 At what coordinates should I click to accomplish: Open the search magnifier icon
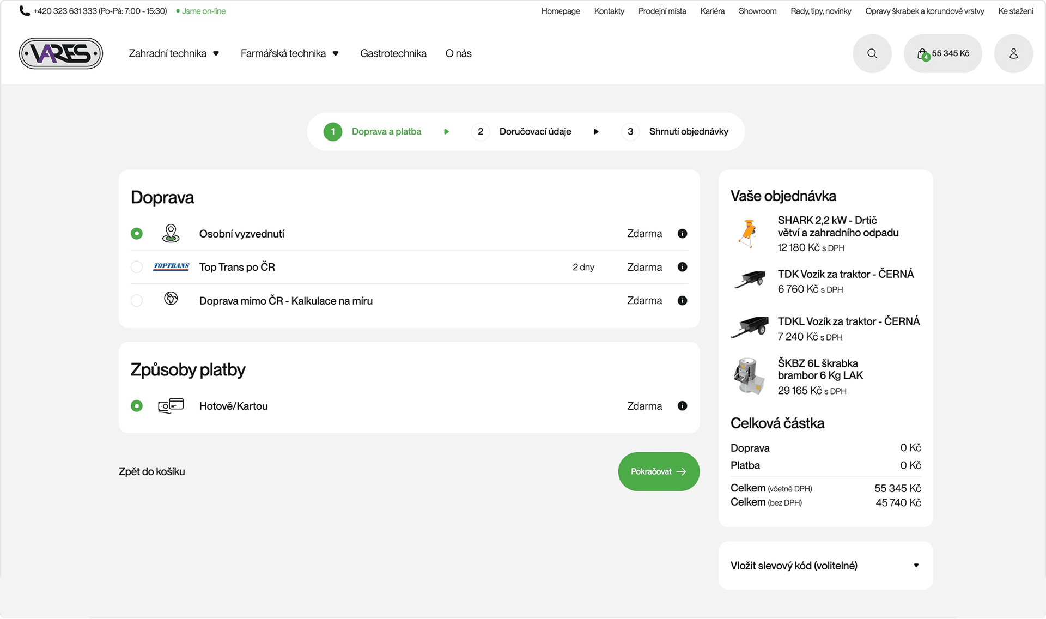[872, 53]
